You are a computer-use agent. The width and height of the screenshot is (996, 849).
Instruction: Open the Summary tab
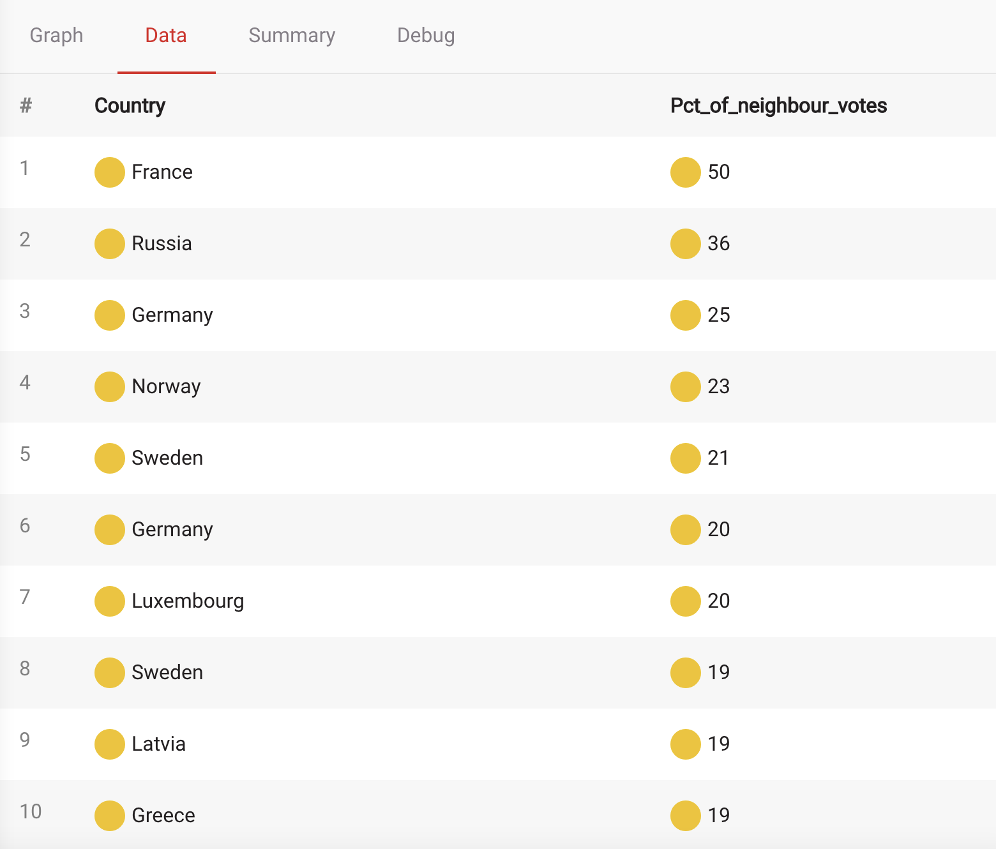coord(292,36)
